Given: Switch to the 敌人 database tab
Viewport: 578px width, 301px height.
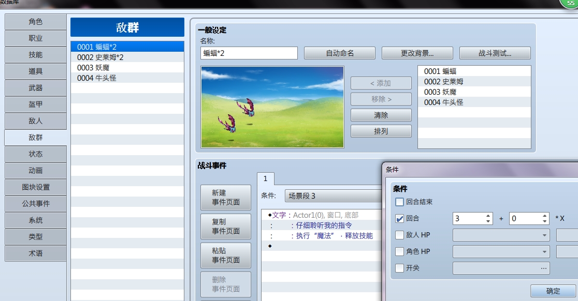Looking at the screenshot, I should tap(36, 121).
